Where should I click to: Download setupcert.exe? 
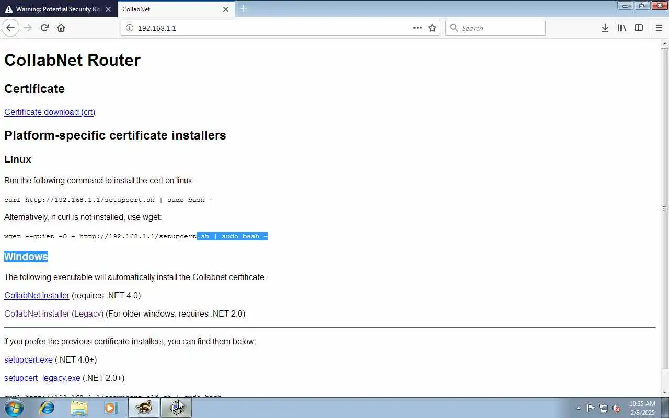coord(28,359)
